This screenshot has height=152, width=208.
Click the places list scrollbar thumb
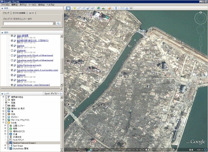(61, 66)
